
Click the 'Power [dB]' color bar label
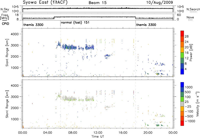point(191,53)
